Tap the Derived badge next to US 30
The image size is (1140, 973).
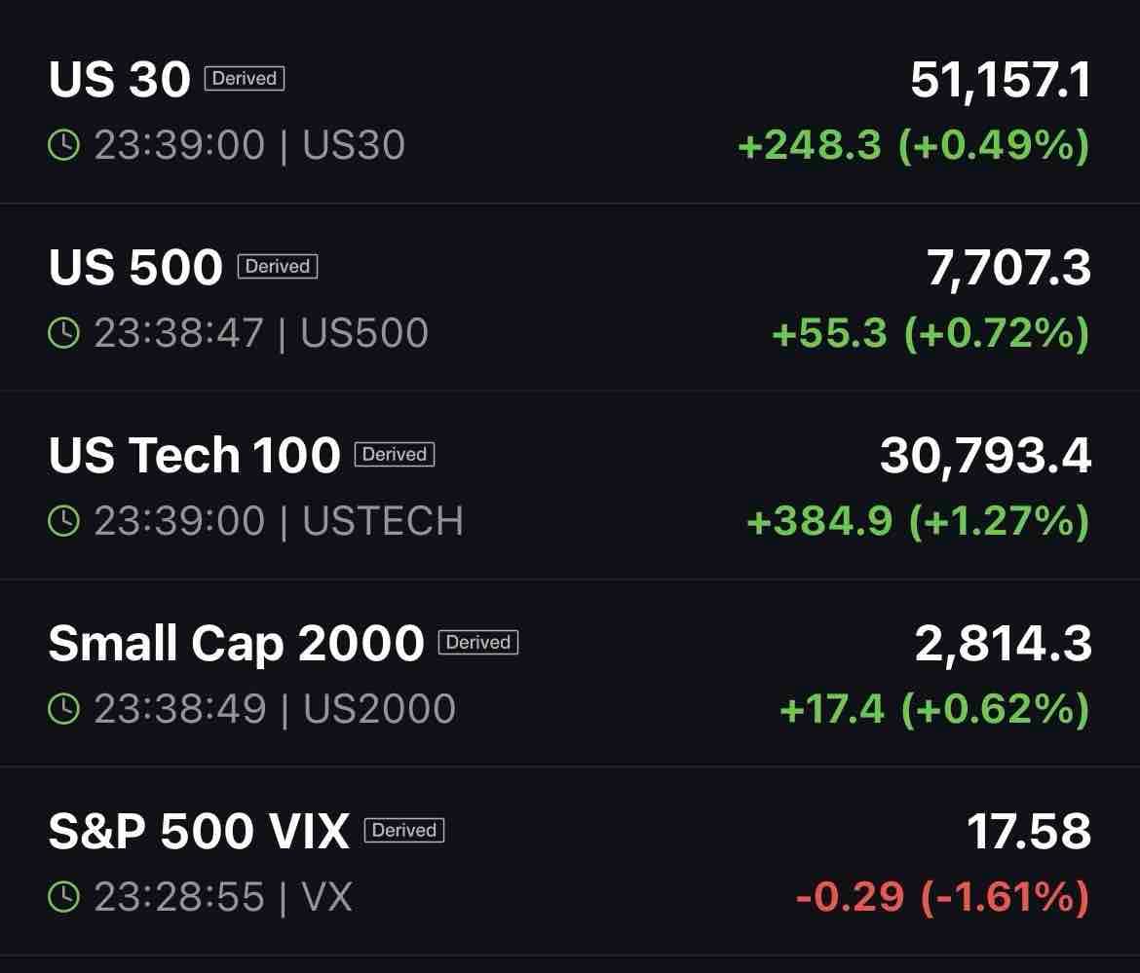tap(245, 79)
